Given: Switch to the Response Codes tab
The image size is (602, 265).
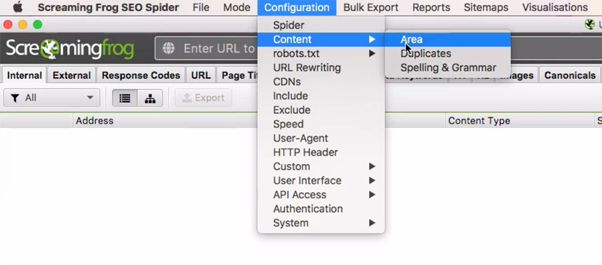Looking at the screenshot, I should pos(141,76).
